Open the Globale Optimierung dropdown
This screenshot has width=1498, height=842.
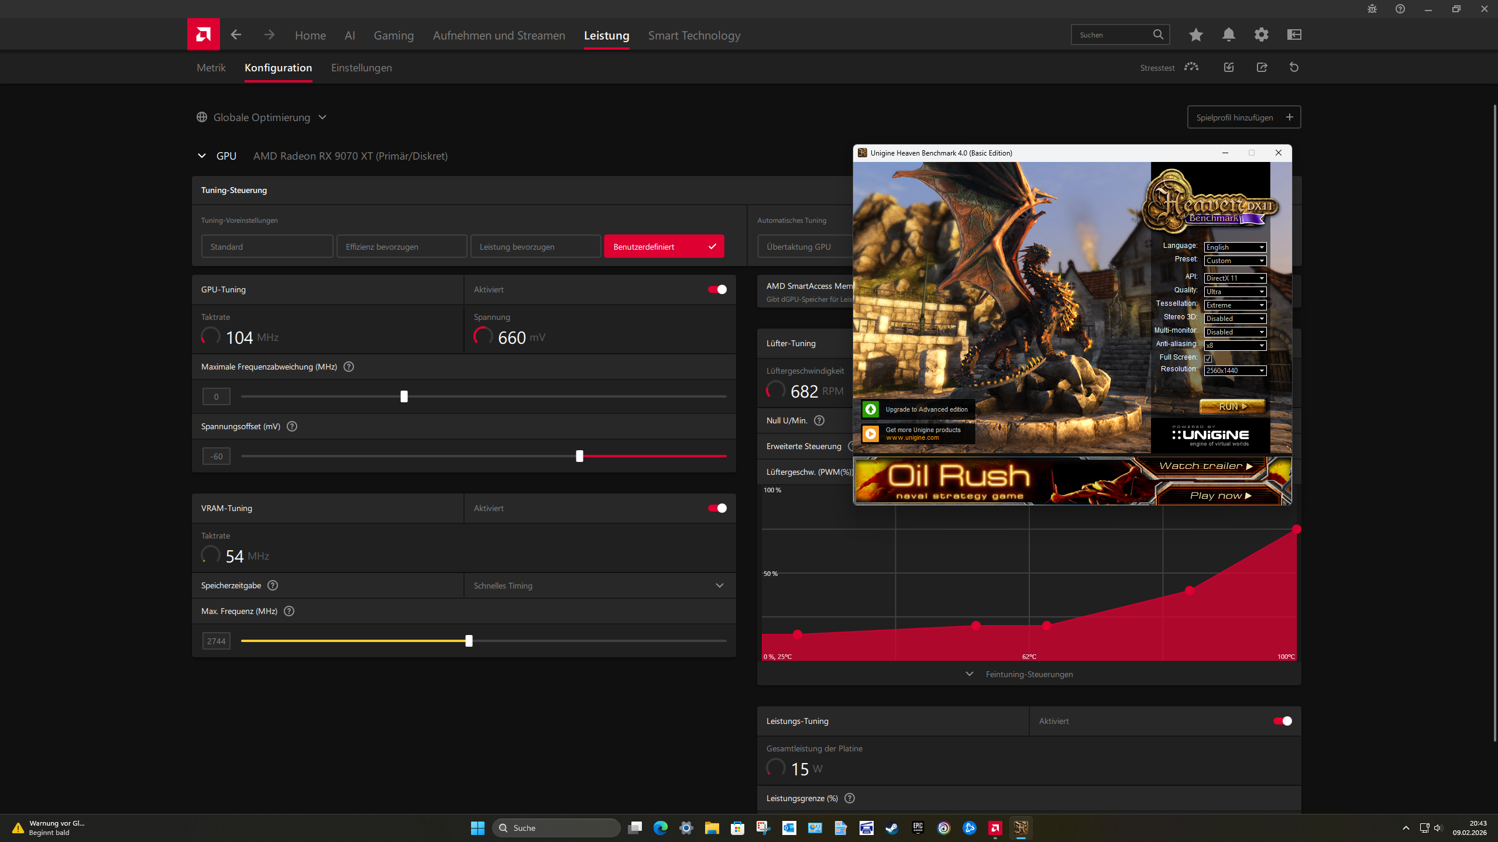322,117
